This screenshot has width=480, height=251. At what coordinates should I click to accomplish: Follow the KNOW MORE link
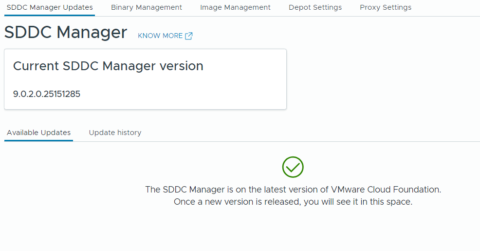click(160, 36)
